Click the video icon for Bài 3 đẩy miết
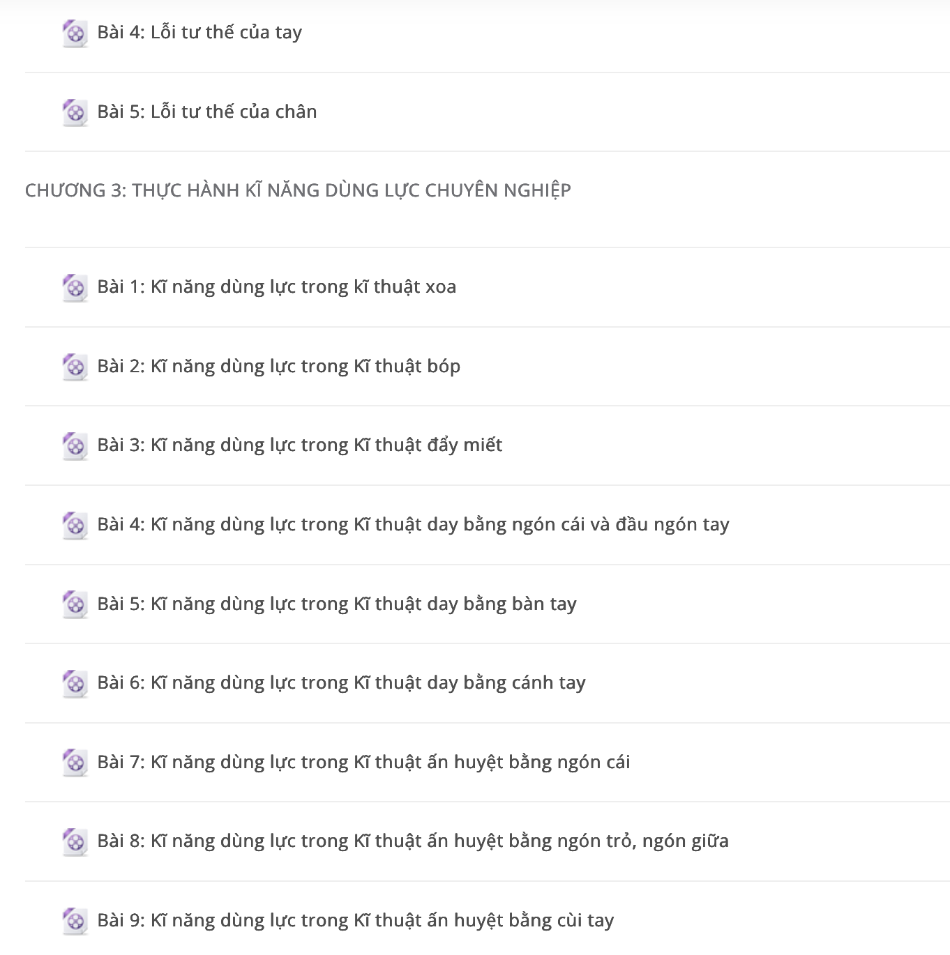Viewport: 950px width, 955px height. [75, 445]
